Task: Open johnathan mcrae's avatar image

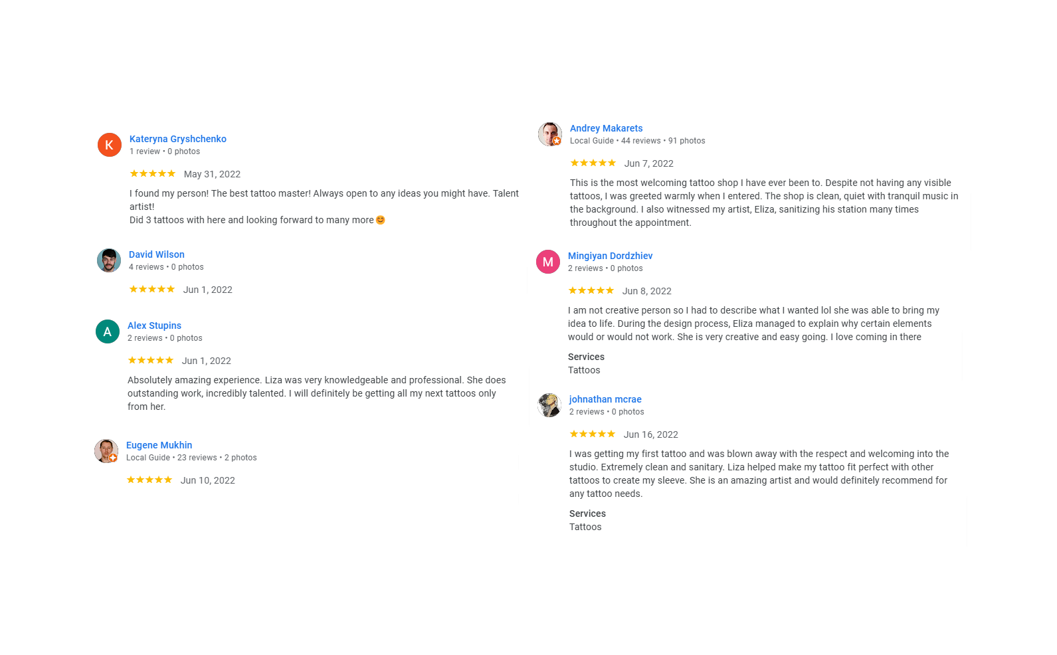Action: [x=549, y=405]
